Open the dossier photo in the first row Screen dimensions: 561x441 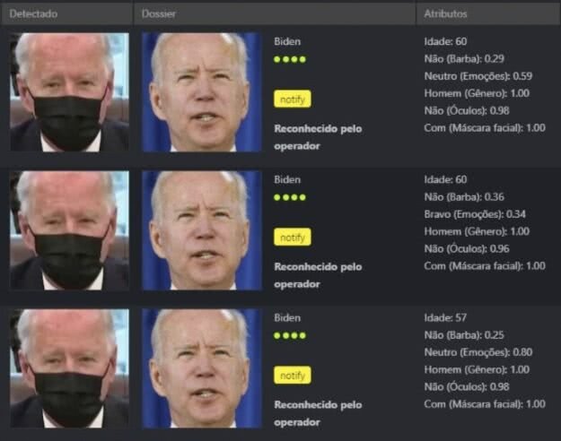202,92
